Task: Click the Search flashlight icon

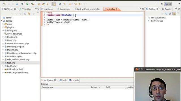Action: 47,4
